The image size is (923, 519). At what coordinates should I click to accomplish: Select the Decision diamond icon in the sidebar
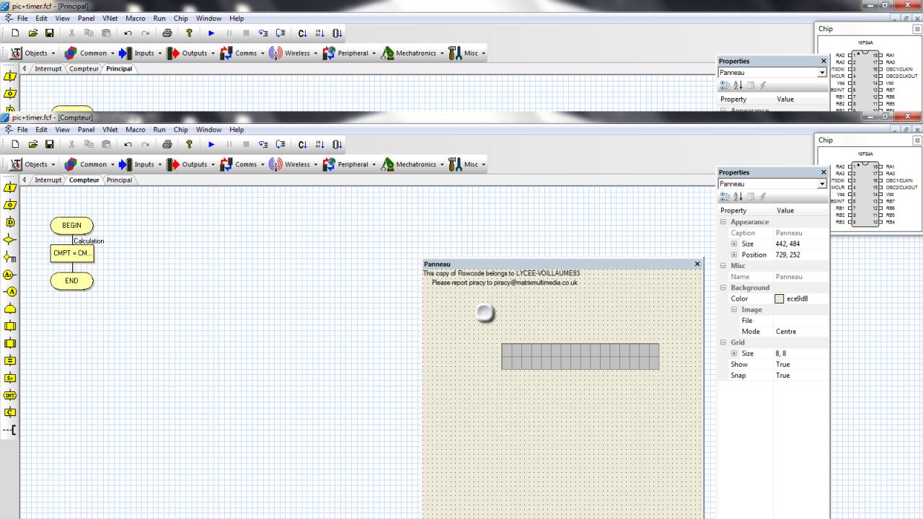pyautogui.click(x=10, y=239)
